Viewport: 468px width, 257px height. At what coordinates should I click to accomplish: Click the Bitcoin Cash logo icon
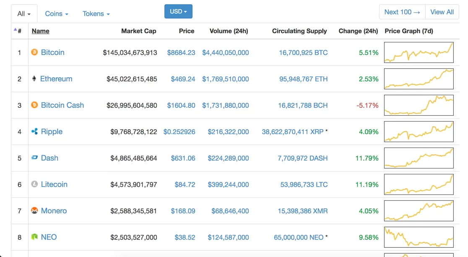pos(34,105)
